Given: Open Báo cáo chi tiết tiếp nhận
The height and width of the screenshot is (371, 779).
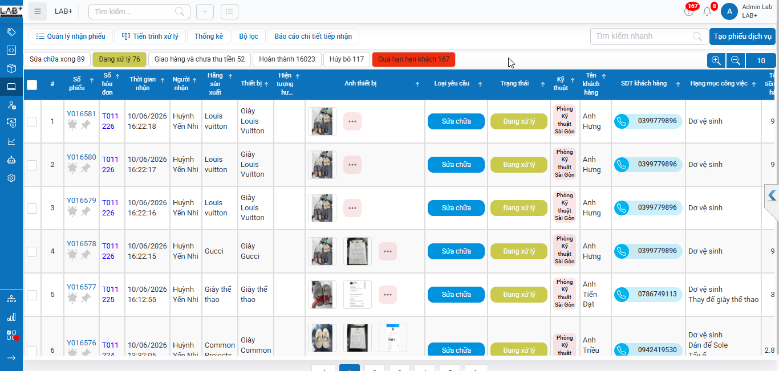Looking at the screenshot, I should click(x=313, y=36).
